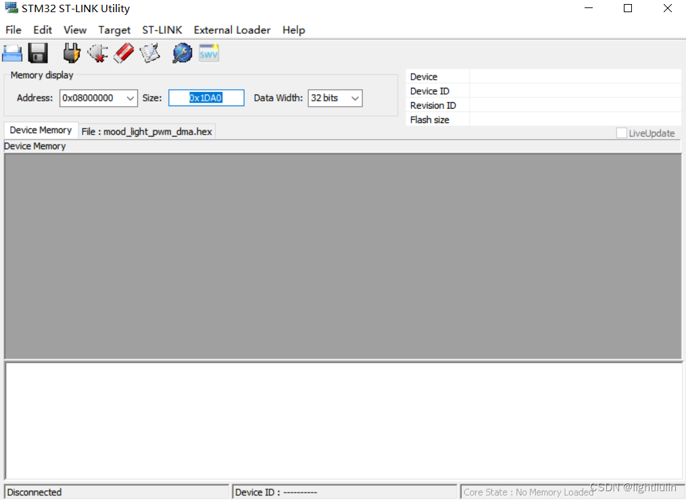Click the Device ID row in the info panel
The height and width of the screenshot is (500, 686).
543,91
